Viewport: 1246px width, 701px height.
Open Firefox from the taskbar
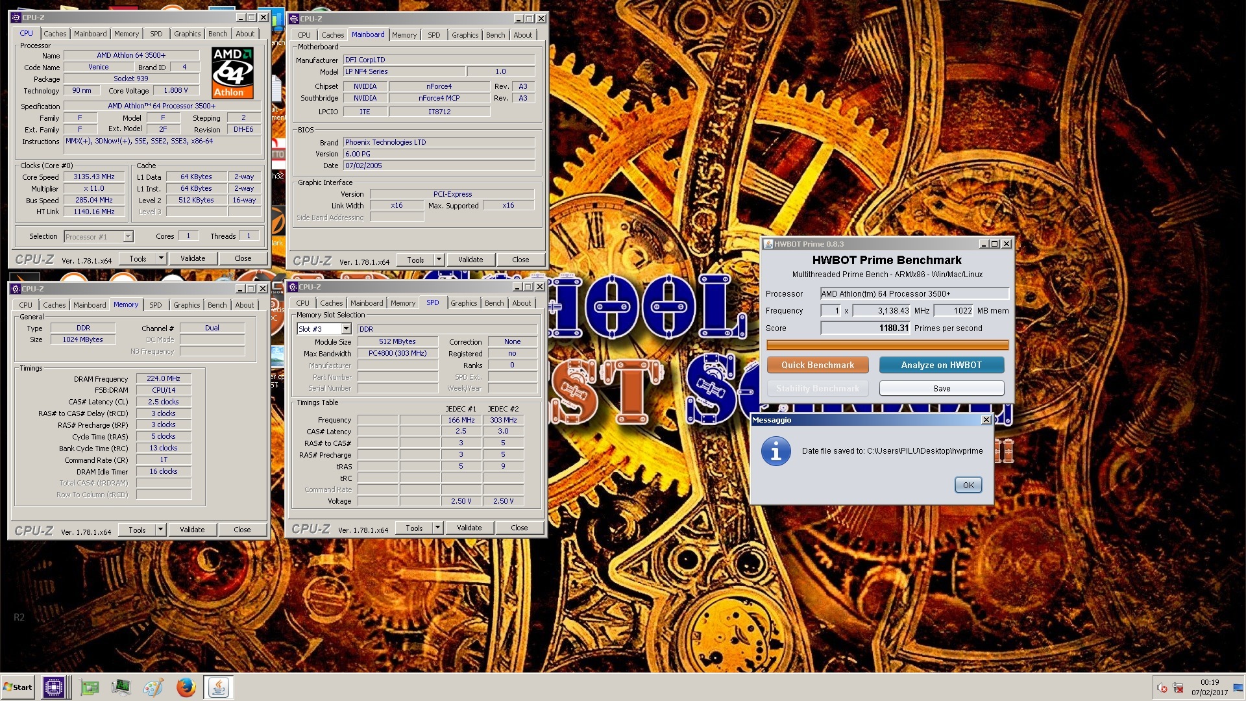[x=186, y=687]
